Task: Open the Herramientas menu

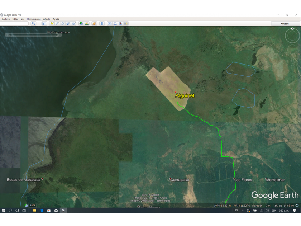Action: coord(33,19)
